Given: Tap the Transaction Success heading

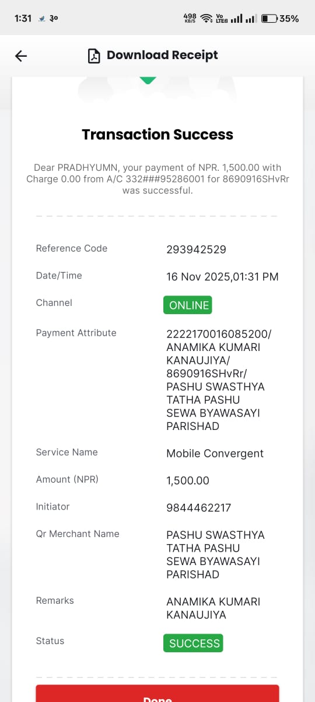Looking at the screenshot, I should pos(157,135).
